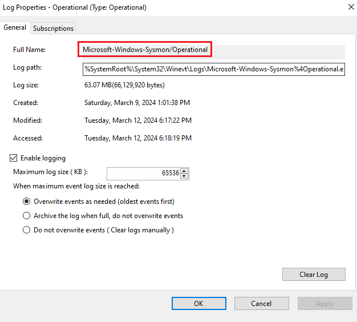Select Overwrite events as needed option
357x322 pixels.
click(27, 202)
